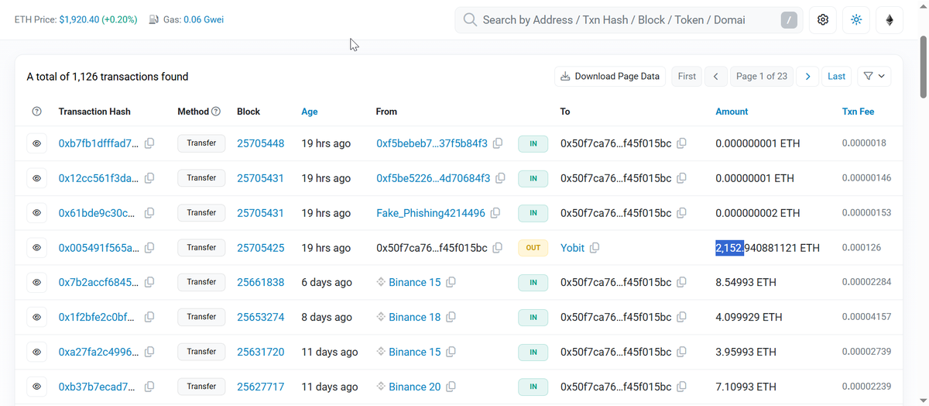Copy transaction hash 0x7b2accf6845

[149, 282]
